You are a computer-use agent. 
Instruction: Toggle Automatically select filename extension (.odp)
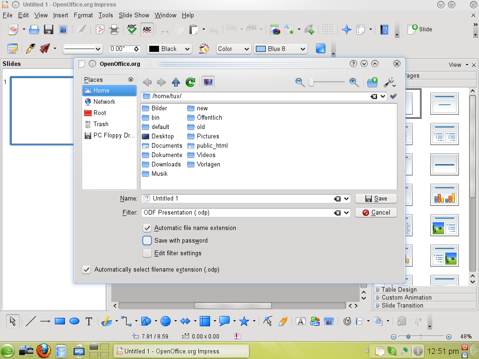pyautogui.click(x=87, y=270)
